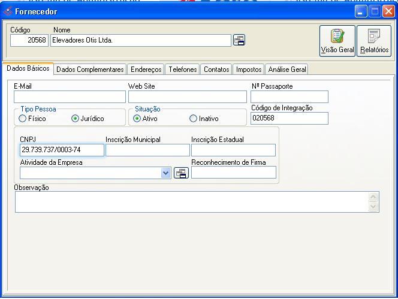Click the Fornecedor window title icon

[x=7, y=11]
